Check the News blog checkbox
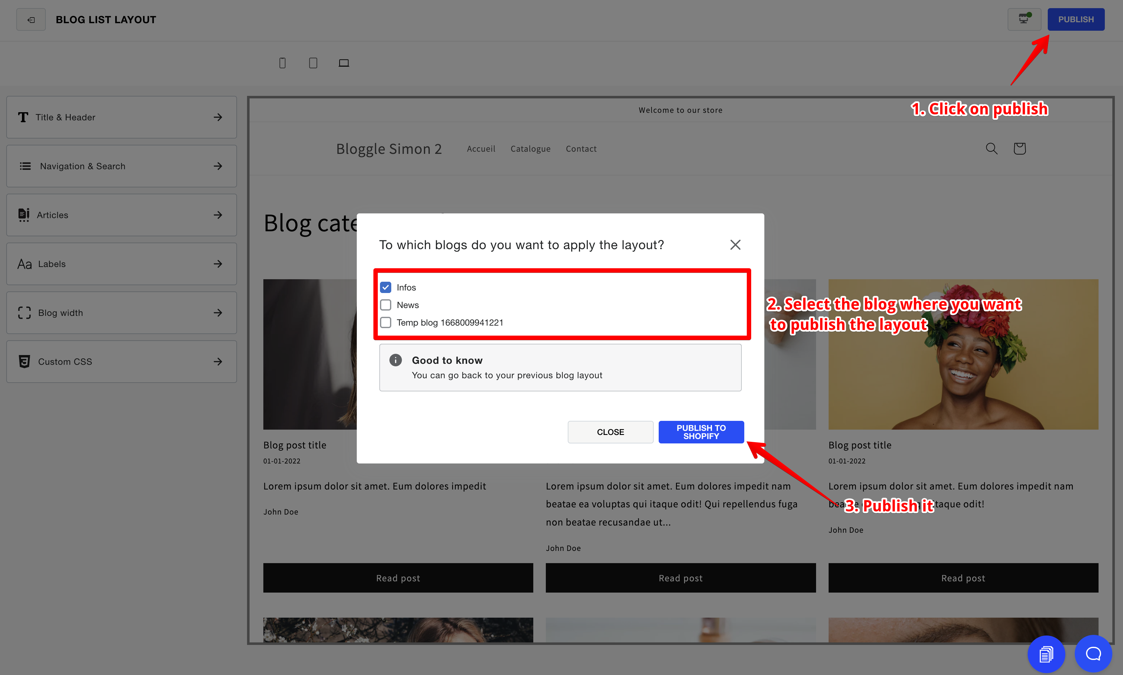The height and width of the screenshot is (675, 1123). [385, 305]
